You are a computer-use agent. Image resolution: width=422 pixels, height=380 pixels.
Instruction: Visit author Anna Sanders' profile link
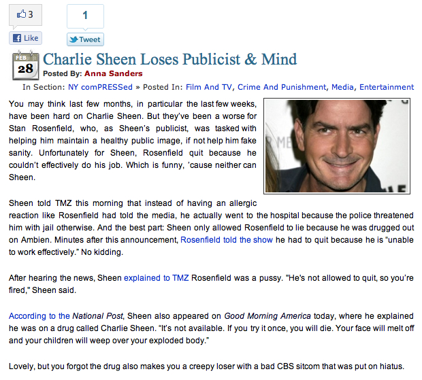(x=114, y=73)
